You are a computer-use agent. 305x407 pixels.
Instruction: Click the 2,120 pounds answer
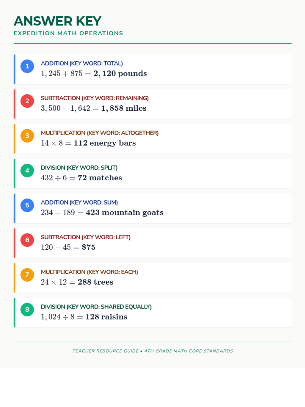coord(120,74)
